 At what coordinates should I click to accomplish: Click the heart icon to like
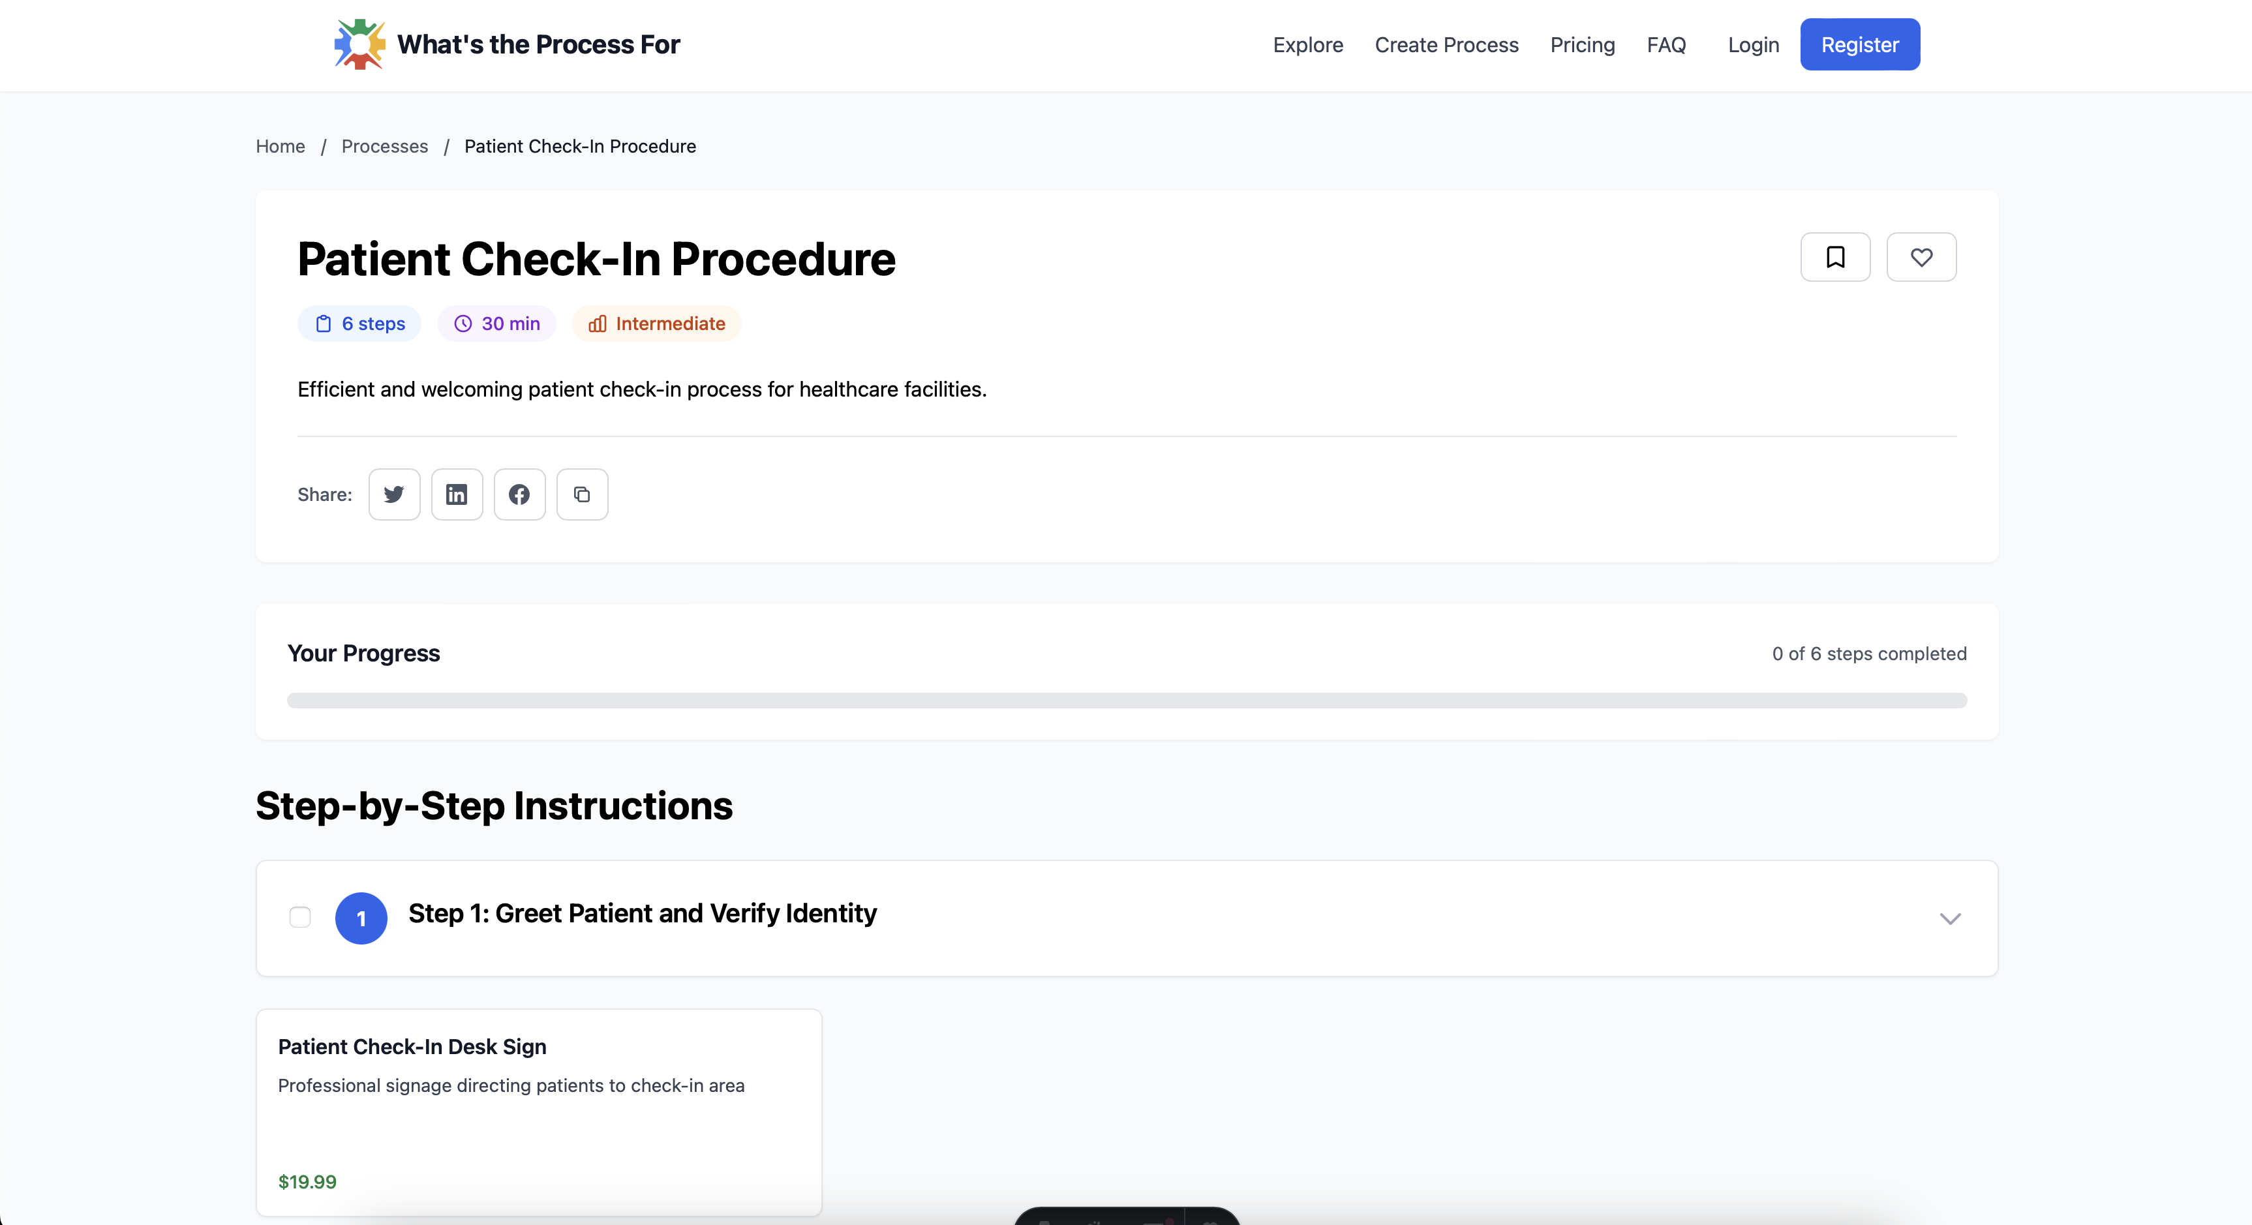[1921, 257]
